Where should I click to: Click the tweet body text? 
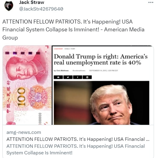tap(73, 30)
